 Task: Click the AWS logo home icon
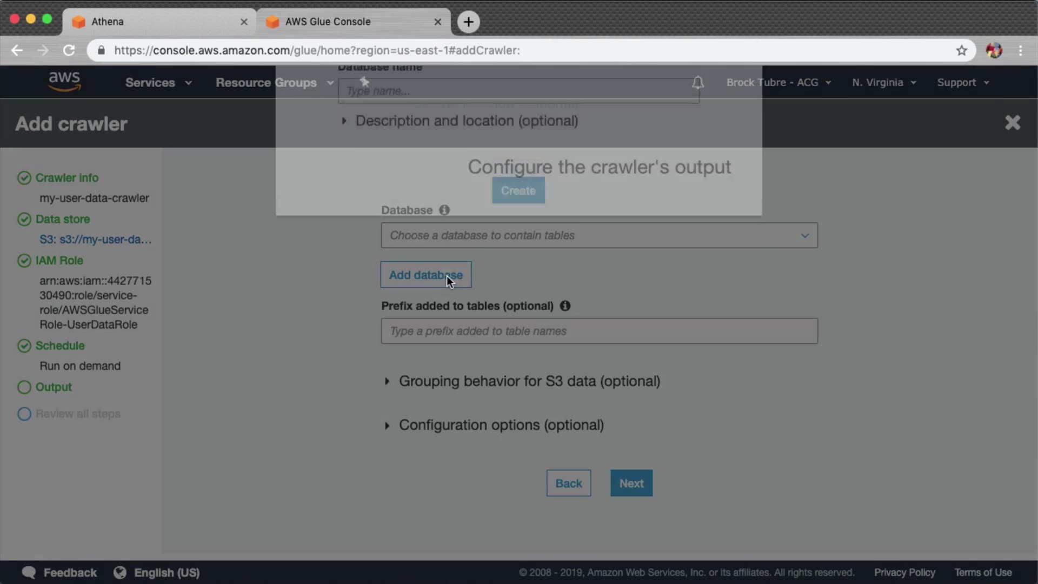[x=64, y=82]
